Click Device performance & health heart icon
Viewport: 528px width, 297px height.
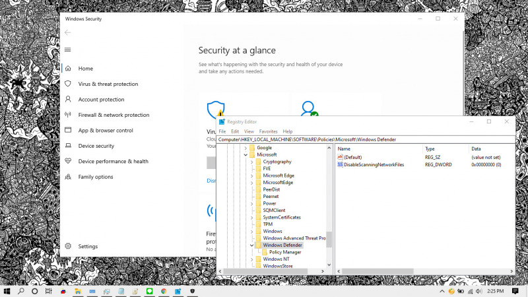(x=68, y=161)
